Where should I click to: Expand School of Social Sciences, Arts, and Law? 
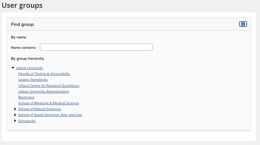tap(15, 115)
